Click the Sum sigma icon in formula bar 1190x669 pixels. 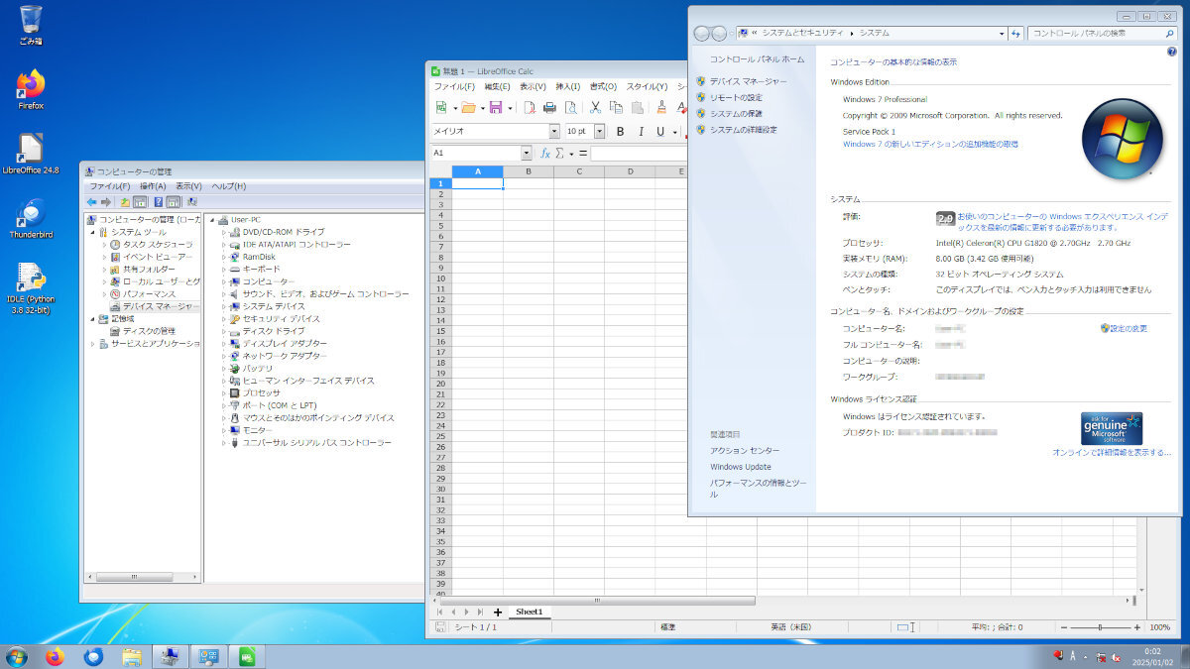559,154
